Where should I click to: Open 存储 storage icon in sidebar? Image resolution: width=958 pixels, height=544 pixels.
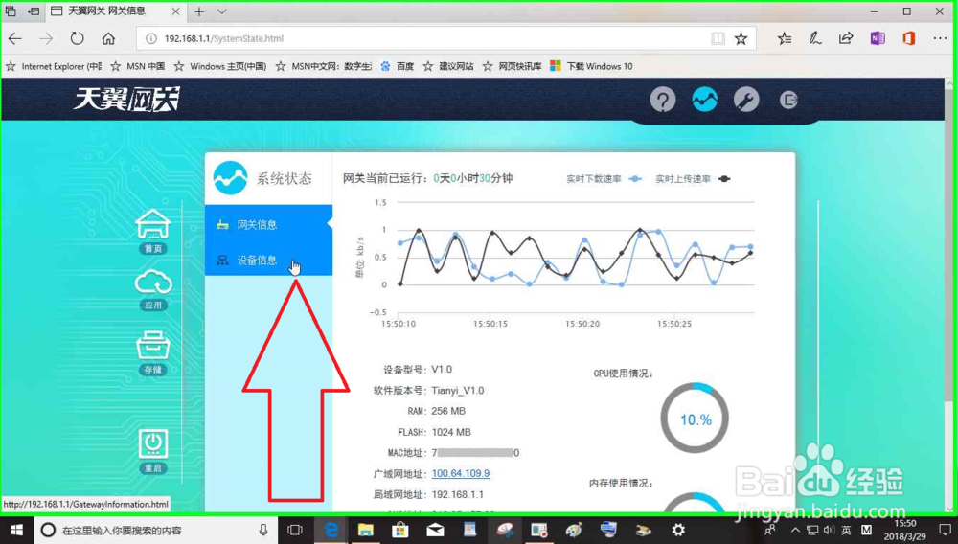tap(152, 352)
